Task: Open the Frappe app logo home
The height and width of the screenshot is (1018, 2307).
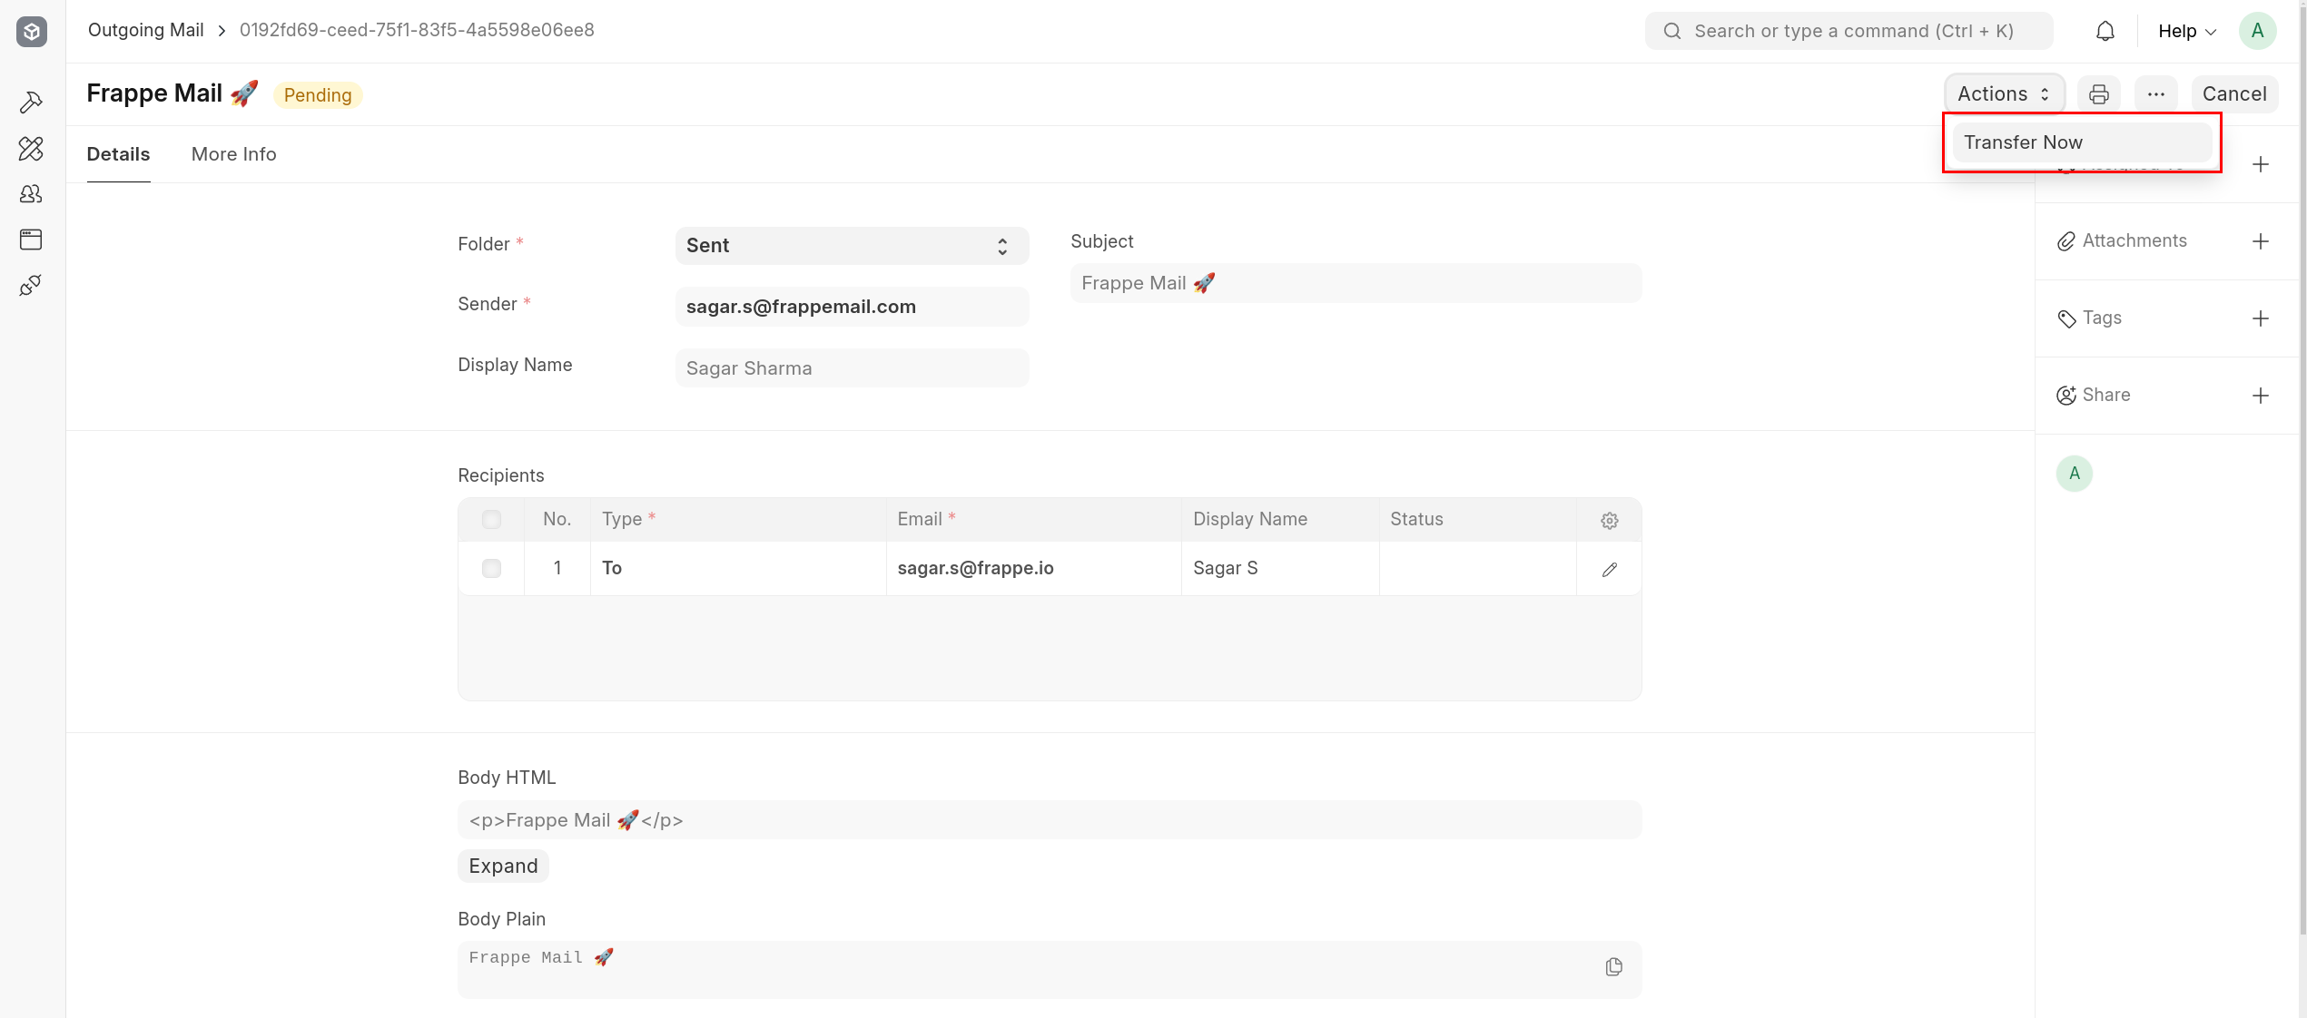Action: click(x=32, y=32)
